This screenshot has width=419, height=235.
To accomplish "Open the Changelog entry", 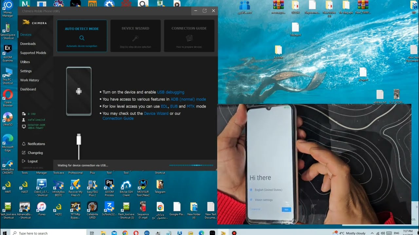I will pos(32,153).
